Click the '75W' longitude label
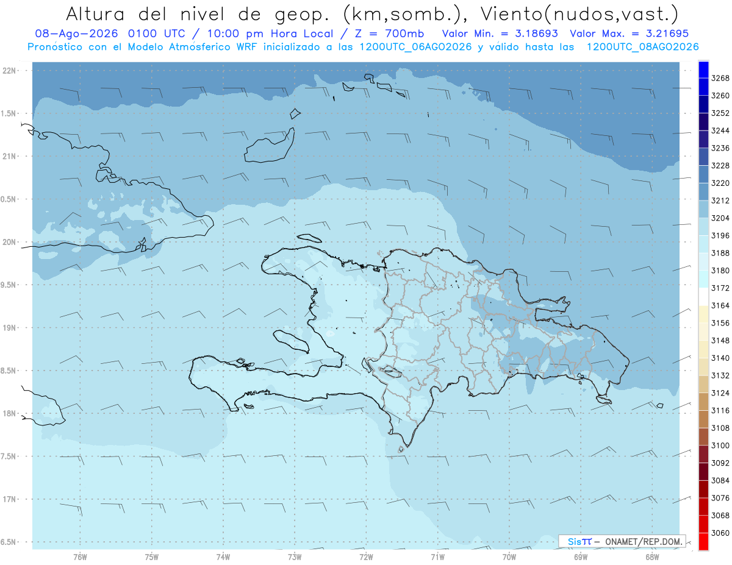The width and height of the screenshot is (732, 565). pos(152,556)
